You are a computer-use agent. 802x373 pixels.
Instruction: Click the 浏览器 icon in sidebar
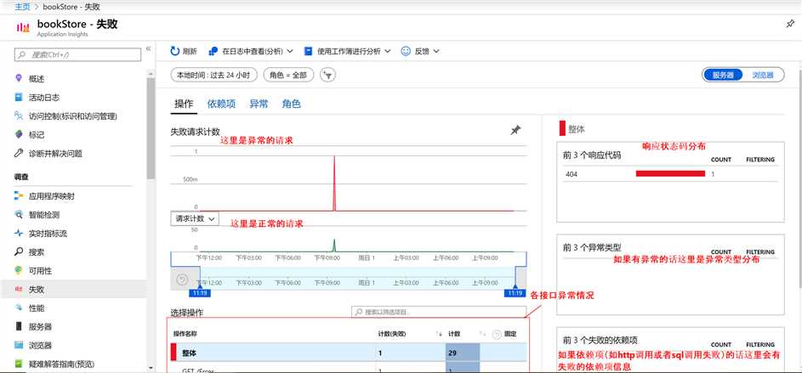click(x=19, y=345)
